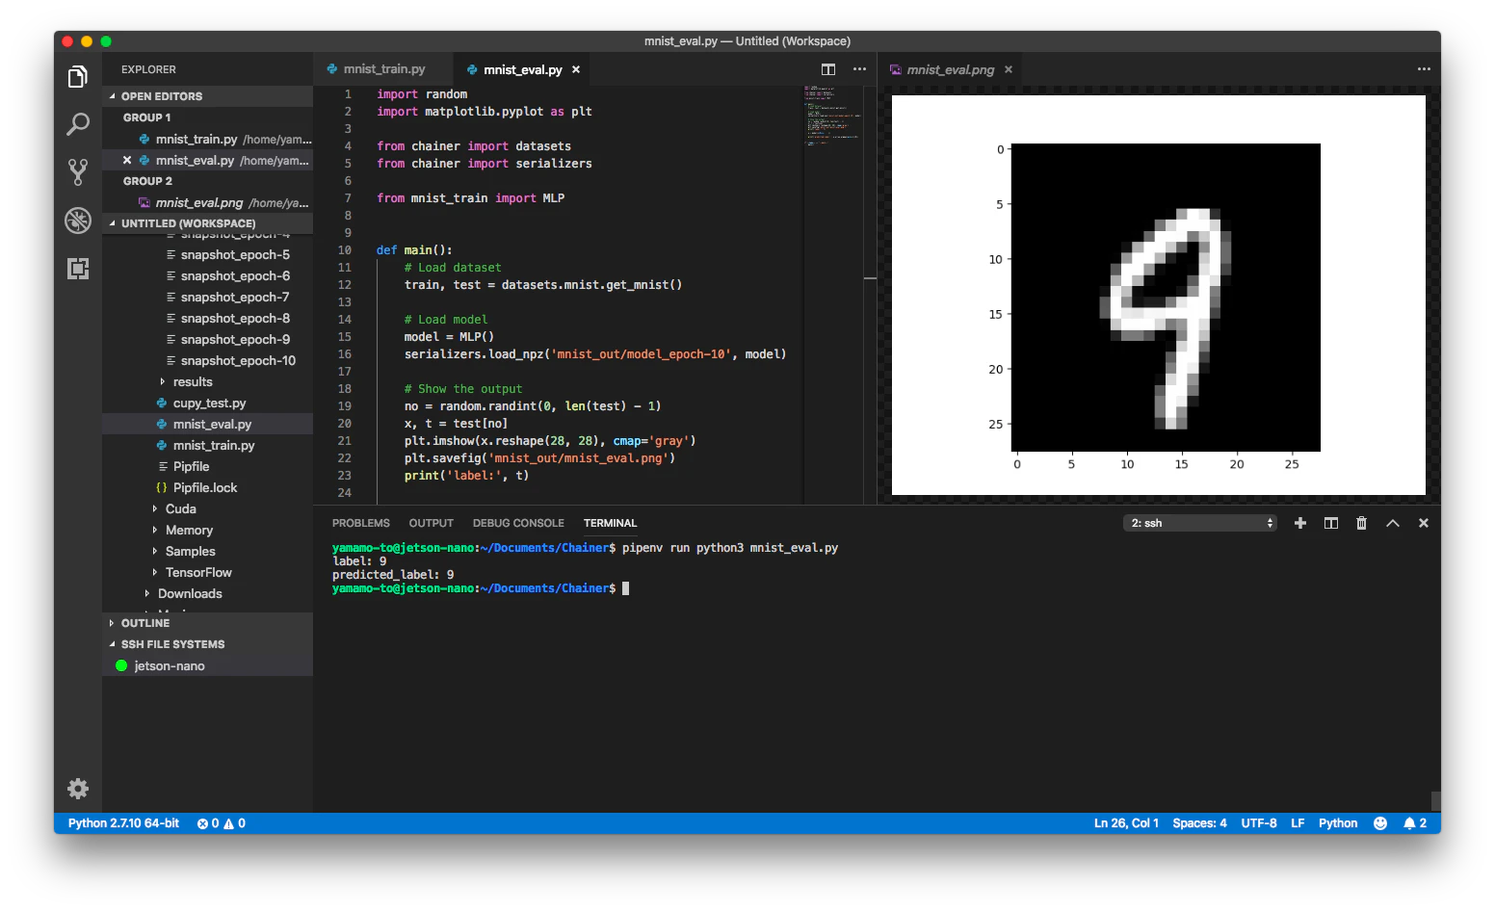1495x911 pixels.
Task: Open the Debug view icon
Action: tap(78, 221)
